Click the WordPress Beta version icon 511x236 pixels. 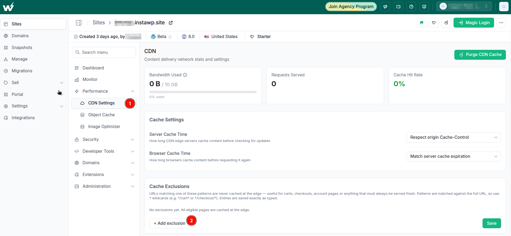153,37
